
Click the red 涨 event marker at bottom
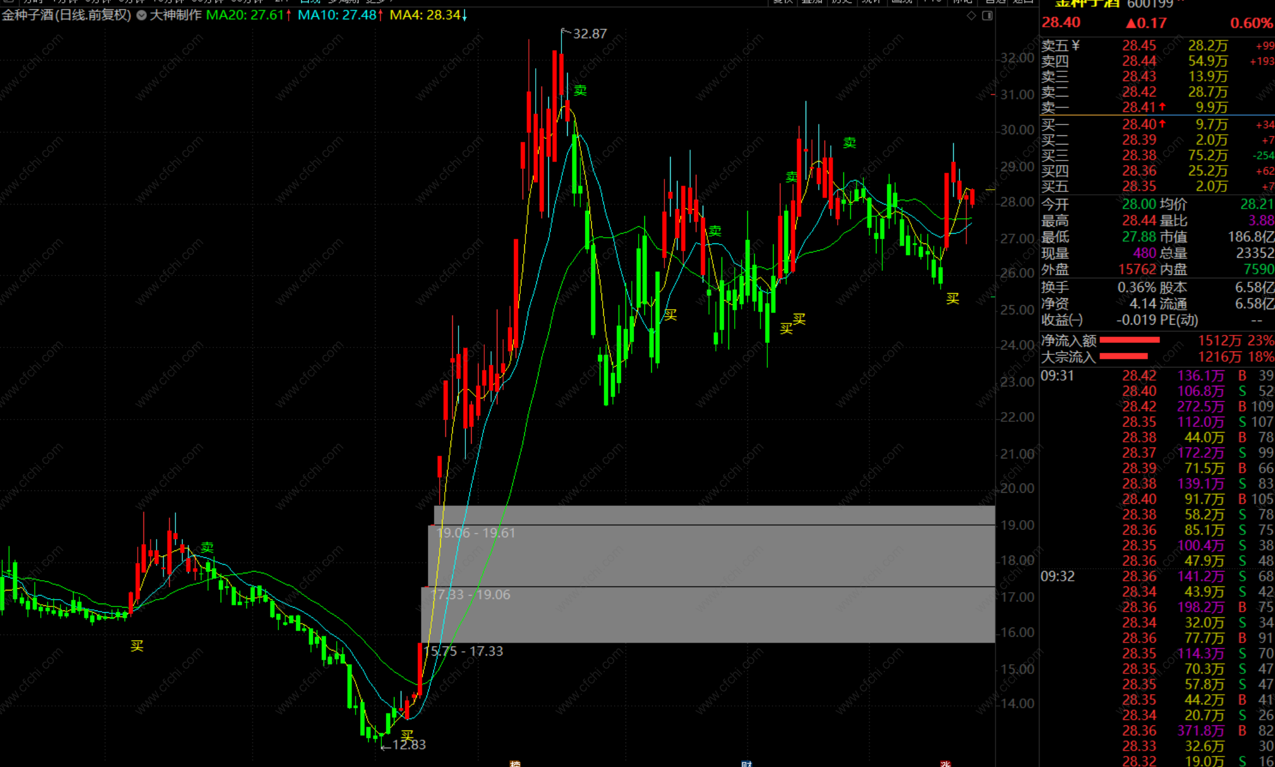[945, 764]
